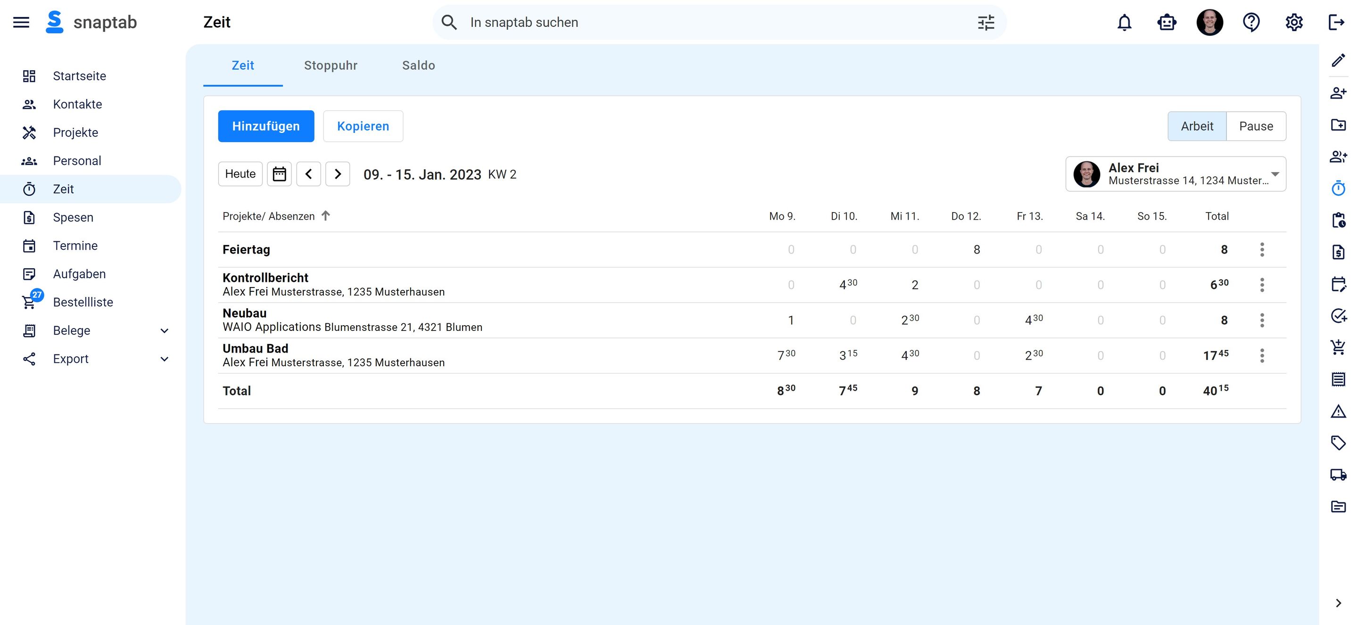Click the folder card icon in right rail
Image resolution: width=1358 pixels, height=625 pixels.
point(1338,506)
